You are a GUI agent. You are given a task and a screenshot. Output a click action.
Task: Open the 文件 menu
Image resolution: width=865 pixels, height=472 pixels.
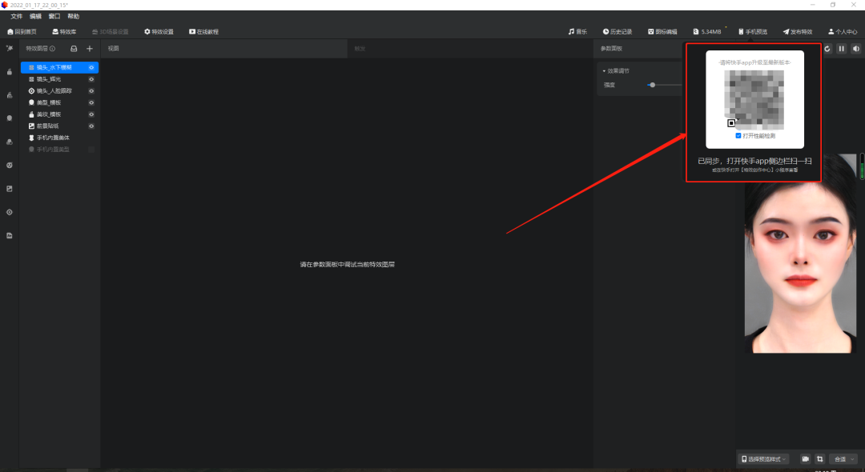tap(16, 16)
